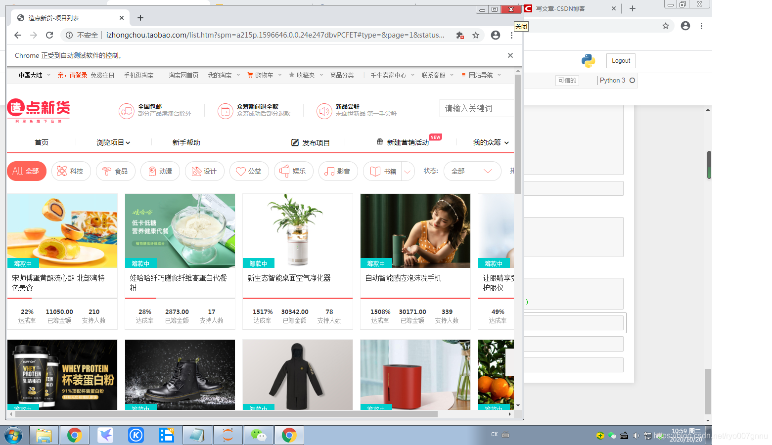Open the Windows Start button
The image size is (772, 445).
coord(13,435)
